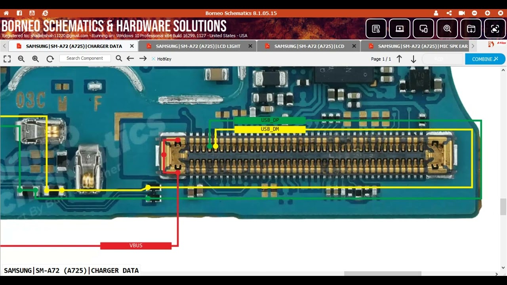Image resolution: width=507 pixels, height=285 pixels.
Task: Zoom out of the schematic
Action: [21, 59]
